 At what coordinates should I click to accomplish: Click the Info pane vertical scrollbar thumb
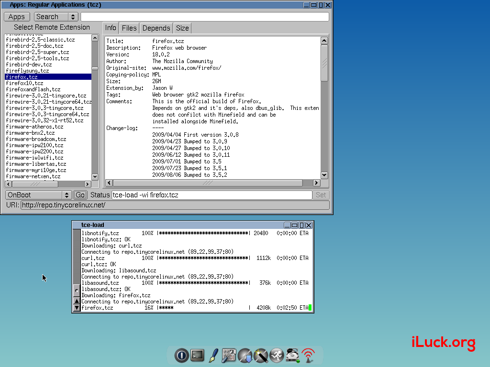[324, 63]
